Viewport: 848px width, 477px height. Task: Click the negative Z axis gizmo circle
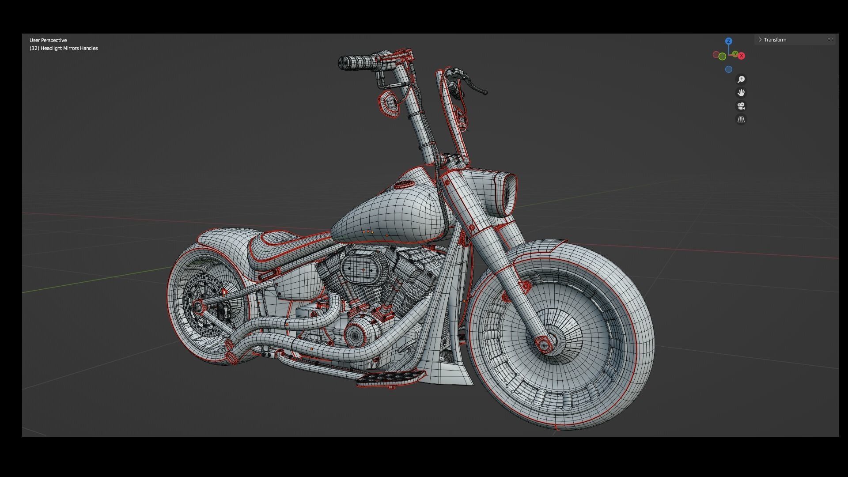point(729,69)
